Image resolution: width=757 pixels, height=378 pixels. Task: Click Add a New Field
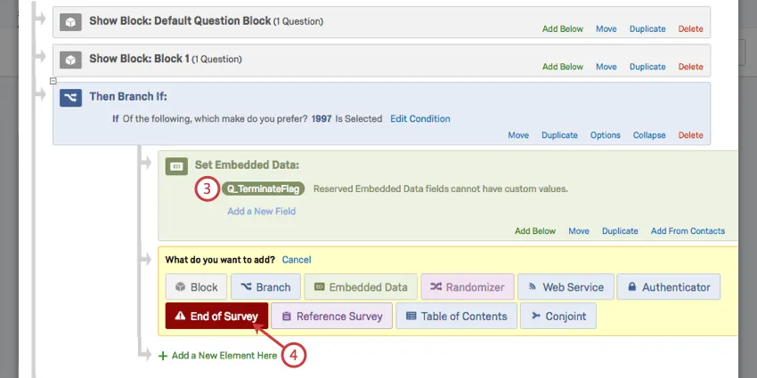pos(261,212)
